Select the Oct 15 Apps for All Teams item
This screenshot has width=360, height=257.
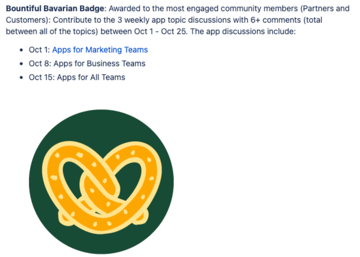(x=77, y=77)
